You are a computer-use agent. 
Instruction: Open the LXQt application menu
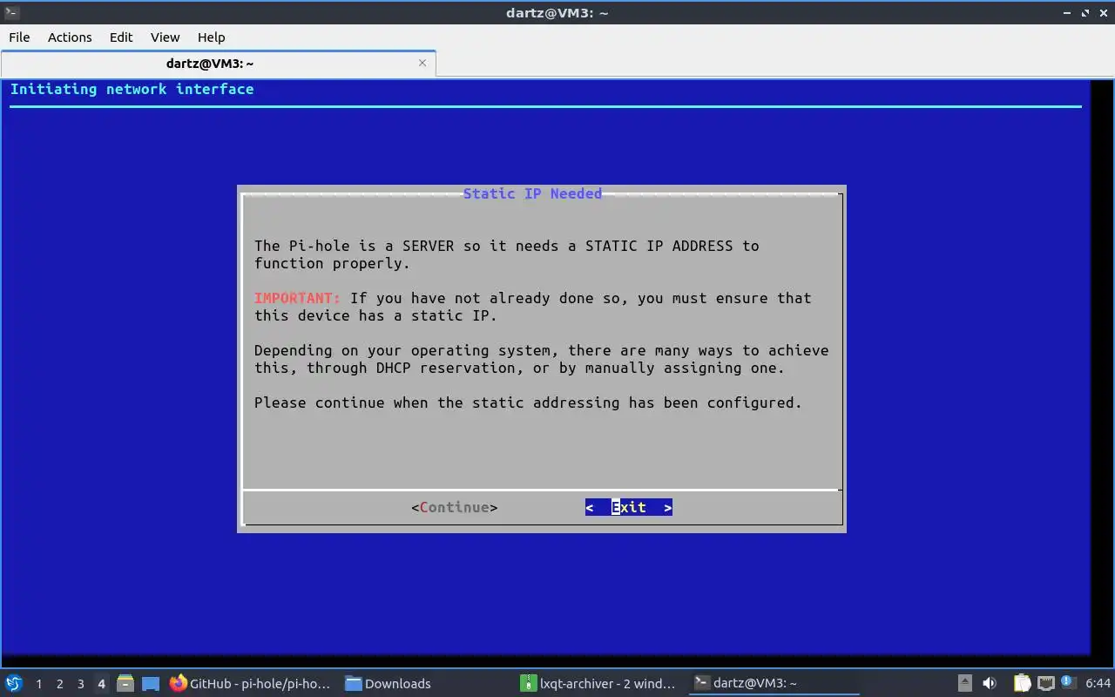tap(14, 683)
